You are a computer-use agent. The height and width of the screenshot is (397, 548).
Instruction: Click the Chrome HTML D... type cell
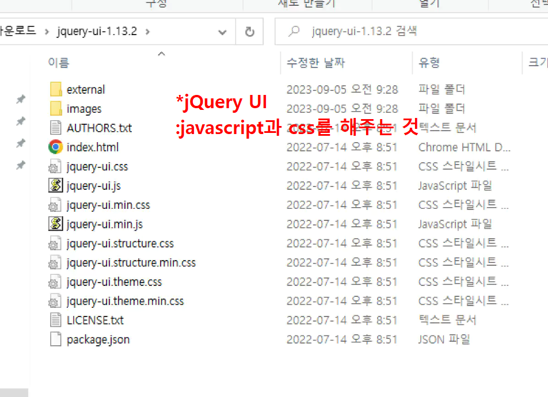coord(465,147)
